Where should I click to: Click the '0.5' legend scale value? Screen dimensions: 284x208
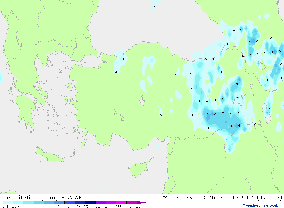click(x=15, y=206)
